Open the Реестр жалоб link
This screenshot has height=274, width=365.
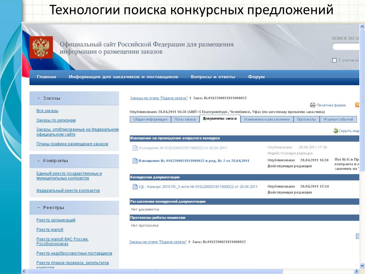[x=50, y=229]
